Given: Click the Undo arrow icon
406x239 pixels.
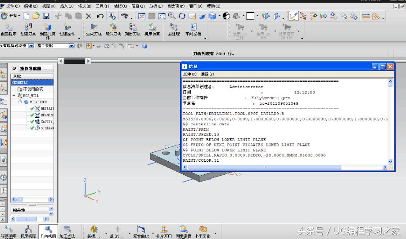Looking at the screenshot, I should [x=100, y=16].
